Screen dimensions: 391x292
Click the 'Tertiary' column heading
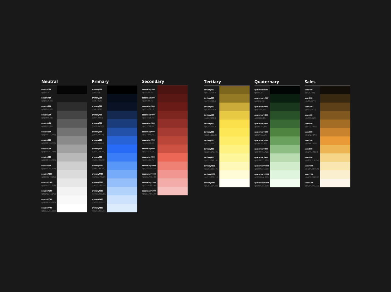tap(212, 82)
